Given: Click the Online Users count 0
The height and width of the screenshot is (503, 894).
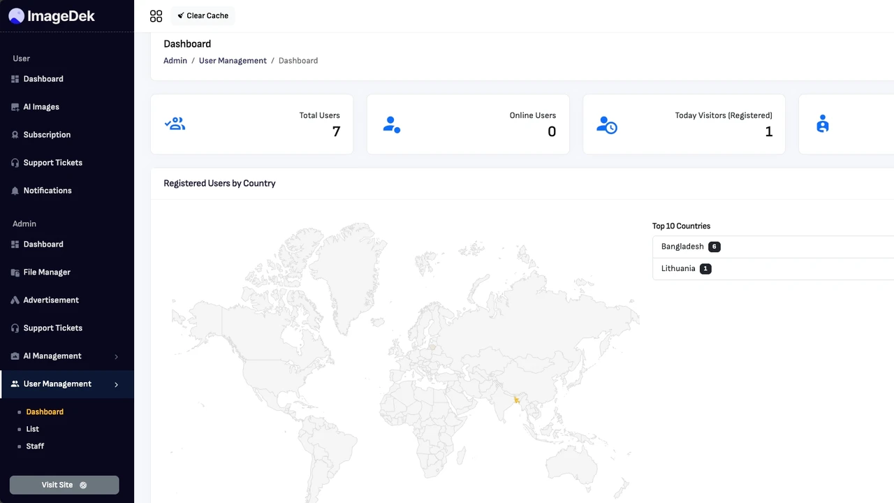Looking at the screenshot, I should (x=552, y=131).
